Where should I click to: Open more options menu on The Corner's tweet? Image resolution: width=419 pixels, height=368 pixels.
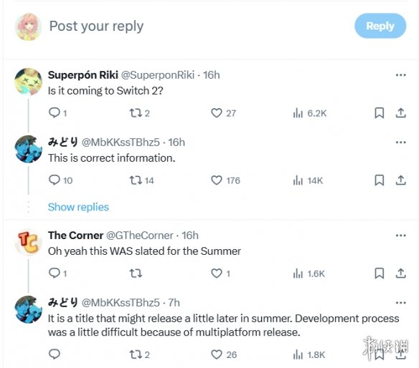pyautogui.click(x=400, y=236)
